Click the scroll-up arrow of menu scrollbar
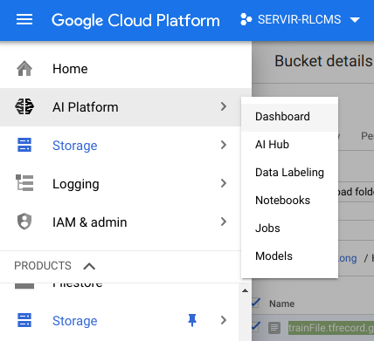This screenshot has width=374, height=341. 246,290
